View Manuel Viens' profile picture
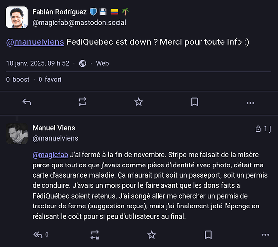This screenshot has width=278, height=247. tap(17, 133)
